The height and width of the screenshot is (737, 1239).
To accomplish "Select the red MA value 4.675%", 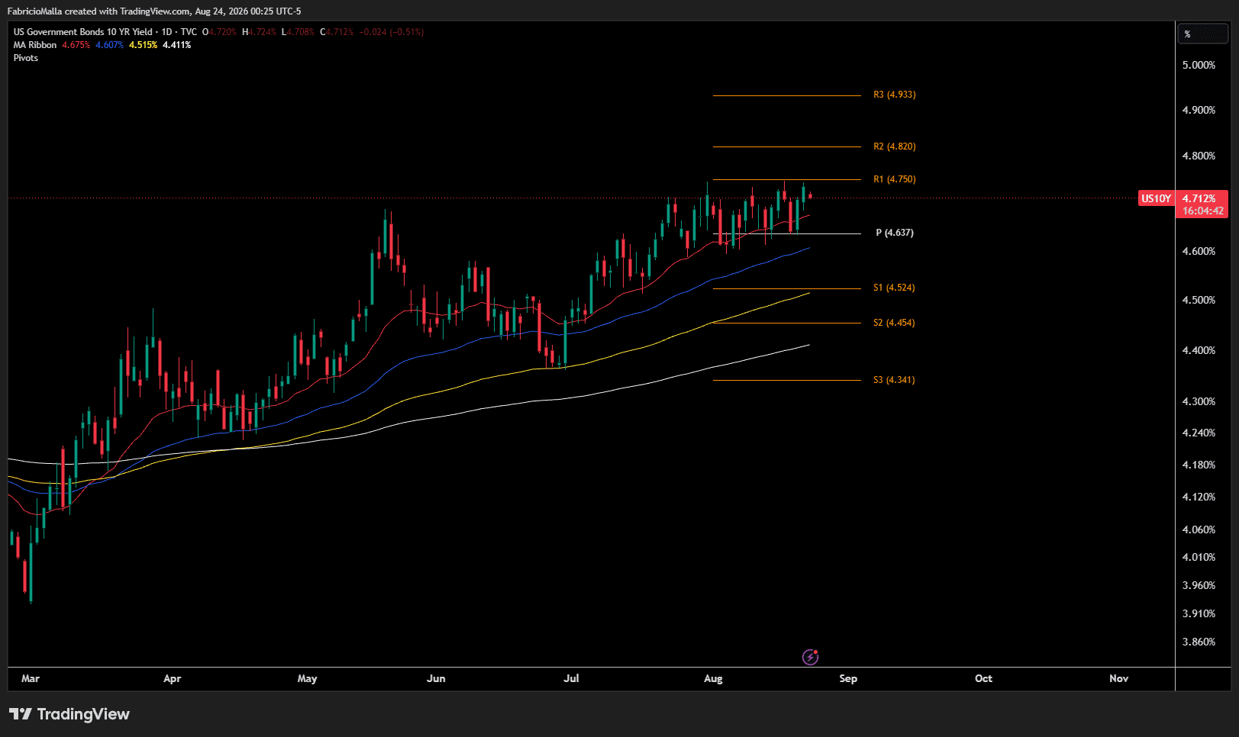I will click(76, 45).
